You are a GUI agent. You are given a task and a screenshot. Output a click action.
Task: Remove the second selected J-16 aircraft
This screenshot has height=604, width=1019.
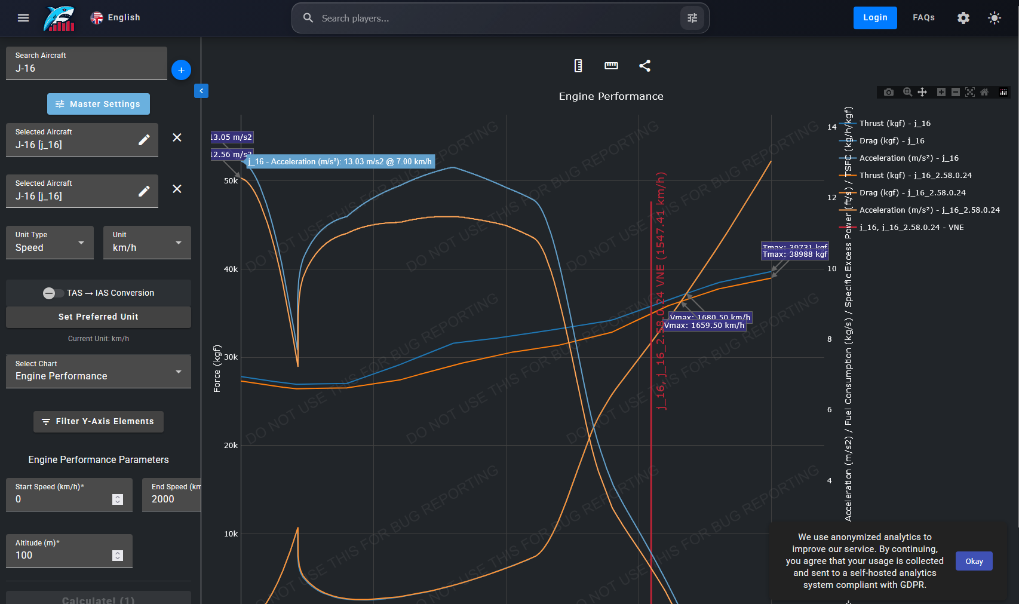[177, 189]
